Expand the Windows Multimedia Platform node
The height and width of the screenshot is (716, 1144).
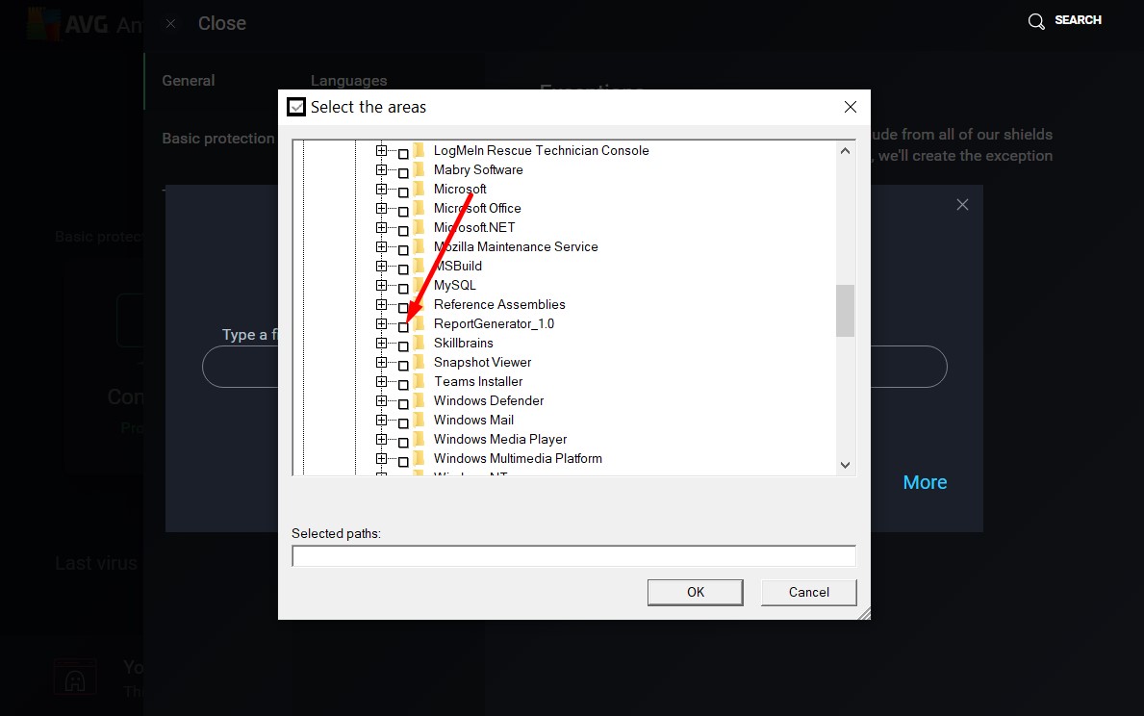(x=381, y=458)
